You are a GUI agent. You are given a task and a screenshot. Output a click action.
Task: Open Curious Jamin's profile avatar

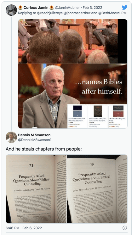point(11,10)
